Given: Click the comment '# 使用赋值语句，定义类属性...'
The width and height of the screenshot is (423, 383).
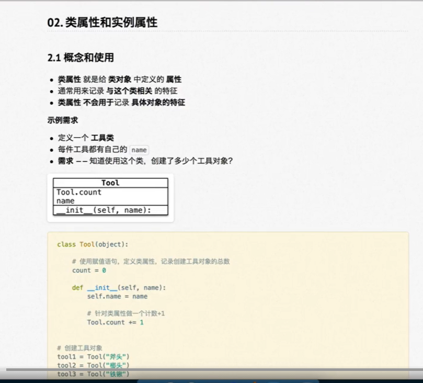Looking at the screenshot, I should coord(151,262).
